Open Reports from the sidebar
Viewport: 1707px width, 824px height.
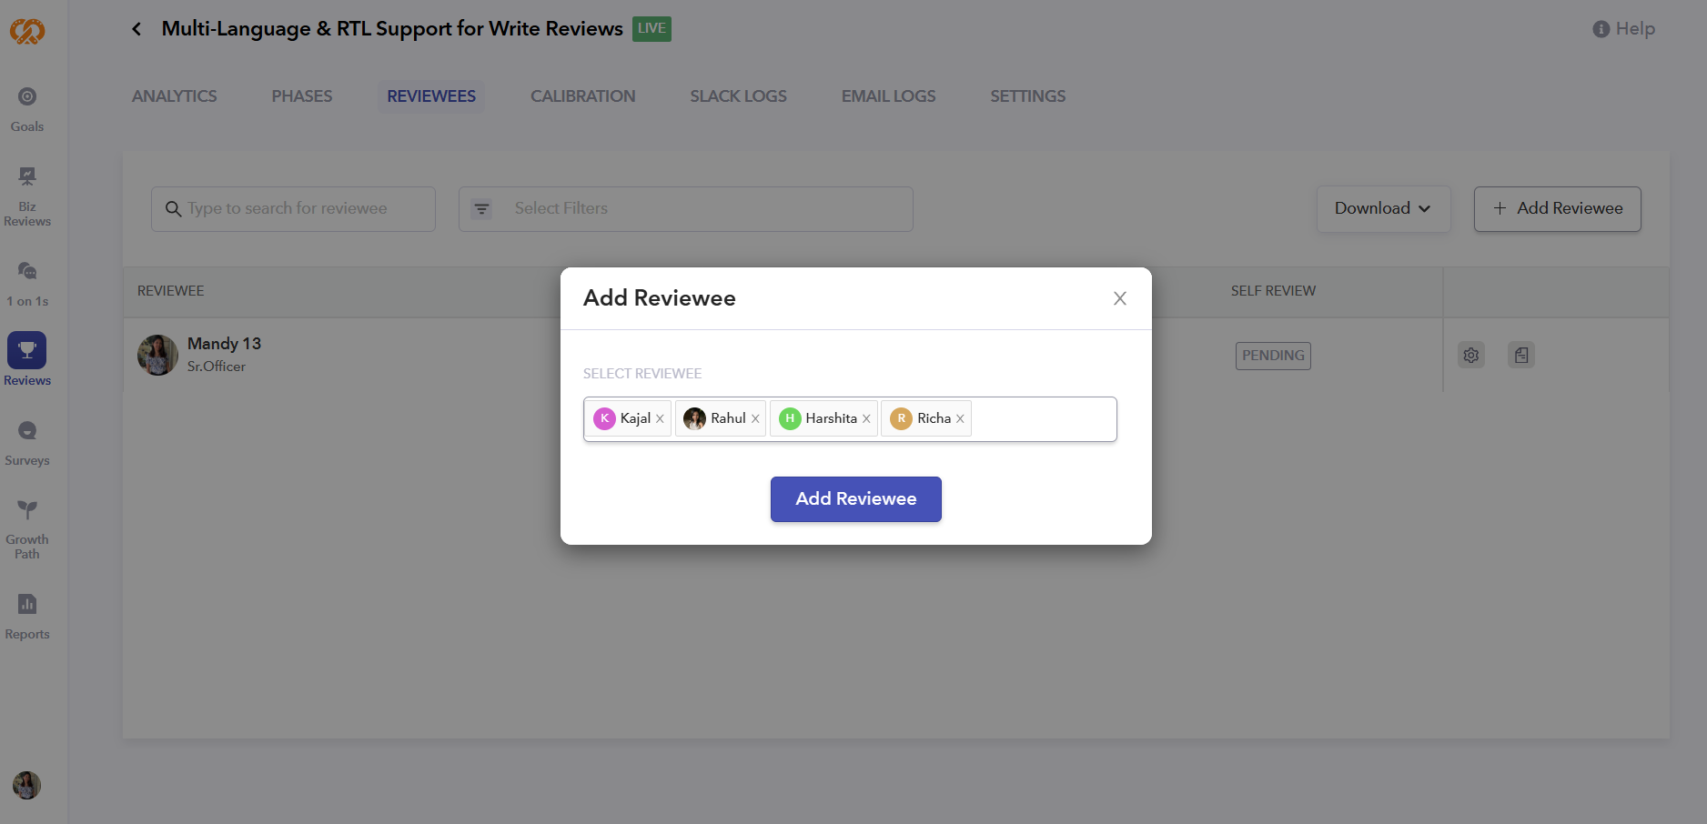(x=27, y=616)
